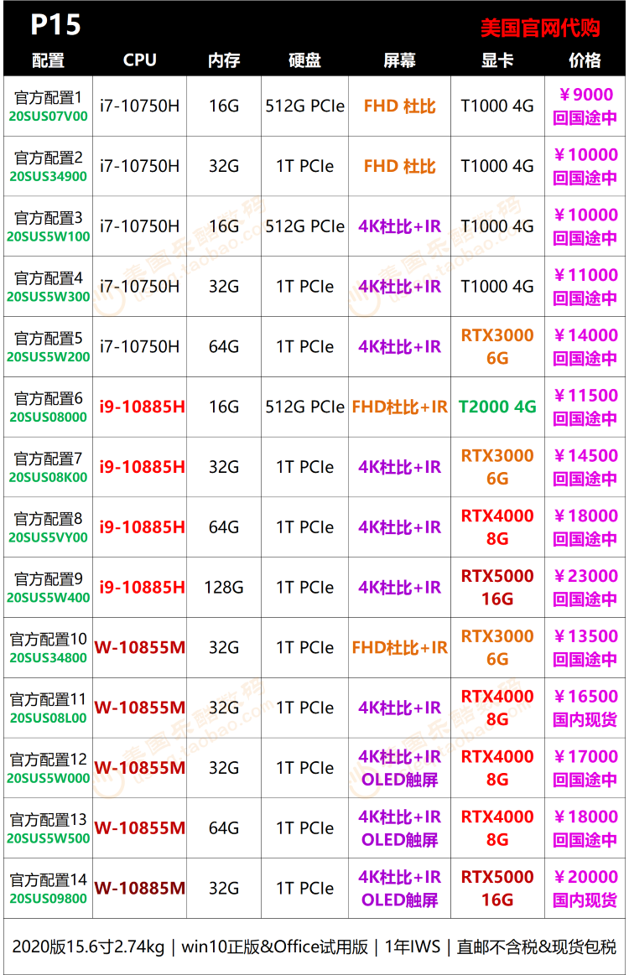Click FHD杜比+IR in 官方配置10 row
The height and width of the screenshot is (975, 629).
coord(399,648)
